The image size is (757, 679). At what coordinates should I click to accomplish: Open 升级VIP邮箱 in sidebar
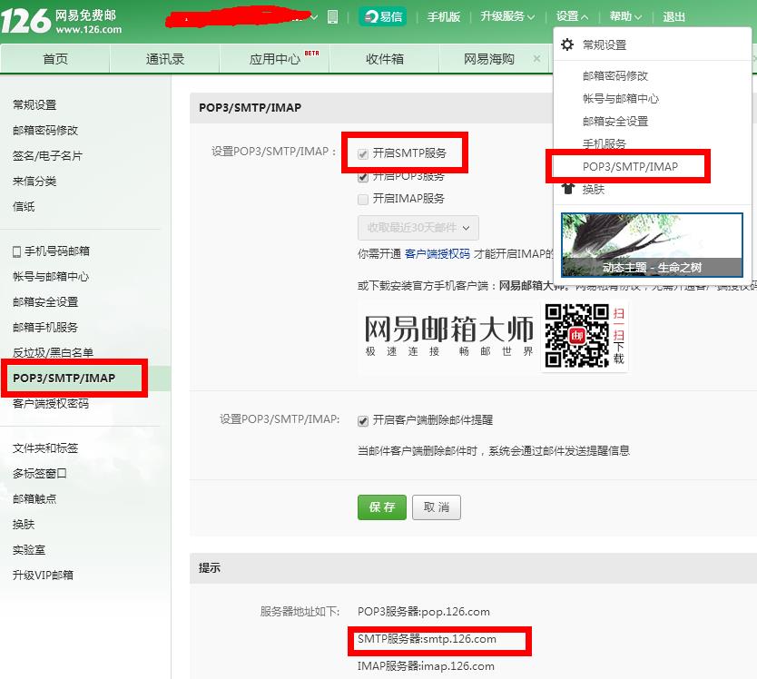(43, 576)
